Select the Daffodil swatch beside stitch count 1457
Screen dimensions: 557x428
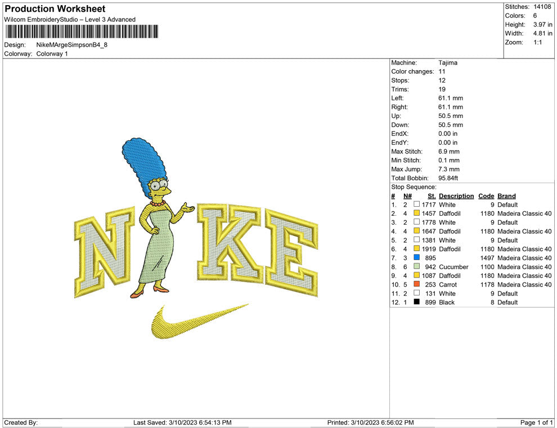pyautogui.click(x=417, y=213)
